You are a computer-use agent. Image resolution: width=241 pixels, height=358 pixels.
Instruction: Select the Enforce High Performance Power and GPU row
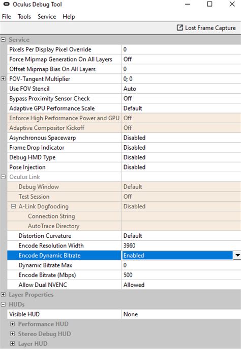(x=124, y=118)
